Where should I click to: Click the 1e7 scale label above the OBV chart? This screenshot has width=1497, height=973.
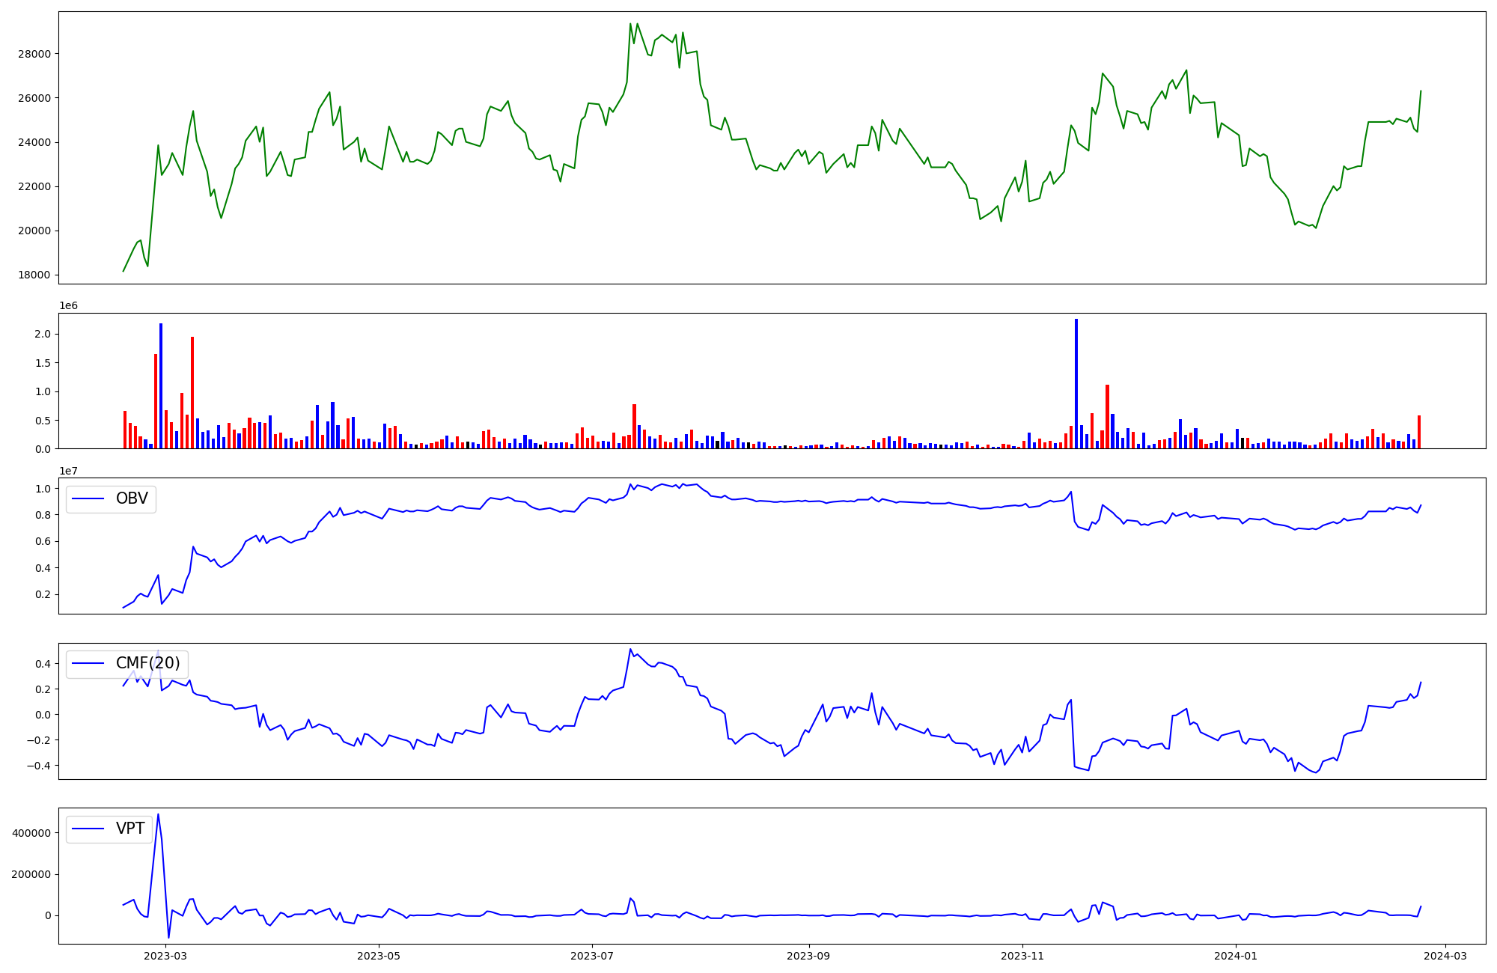pos(68,471)
